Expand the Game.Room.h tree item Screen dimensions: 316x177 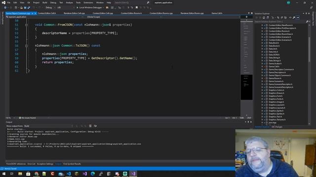pyautogui.click(x=262, y=79)
